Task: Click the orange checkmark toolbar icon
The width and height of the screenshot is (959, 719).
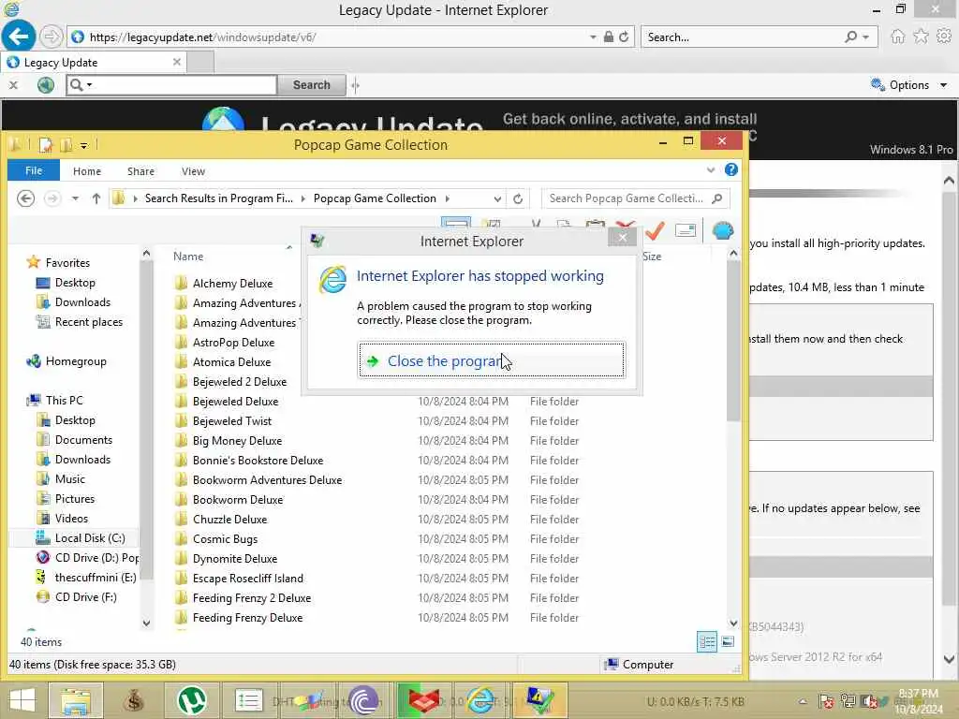Action: tap(655, 230)
